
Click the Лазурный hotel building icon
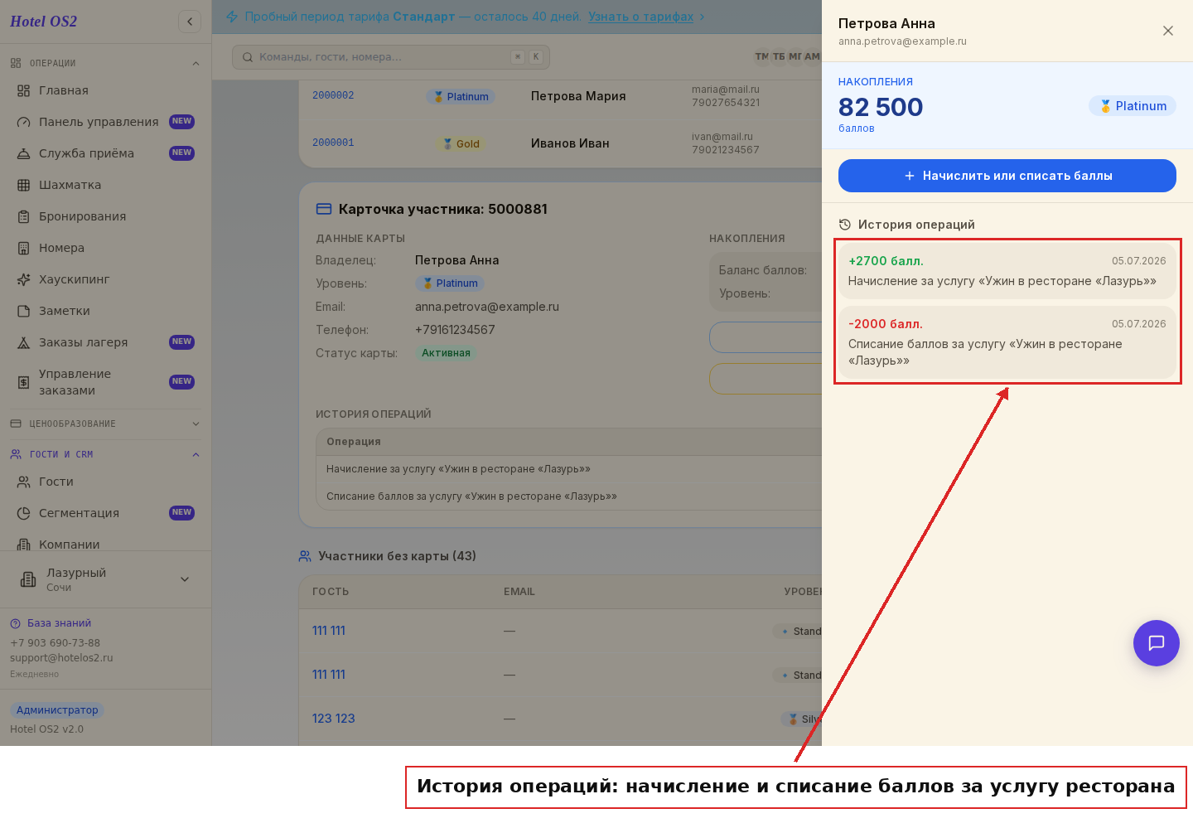pyautogui.click(x=28, y=579)
